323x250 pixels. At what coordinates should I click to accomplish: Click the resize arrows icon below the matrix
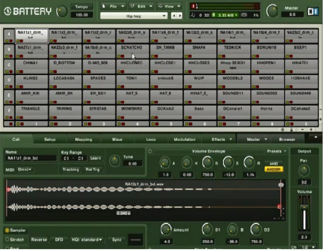tap(282, 130)
